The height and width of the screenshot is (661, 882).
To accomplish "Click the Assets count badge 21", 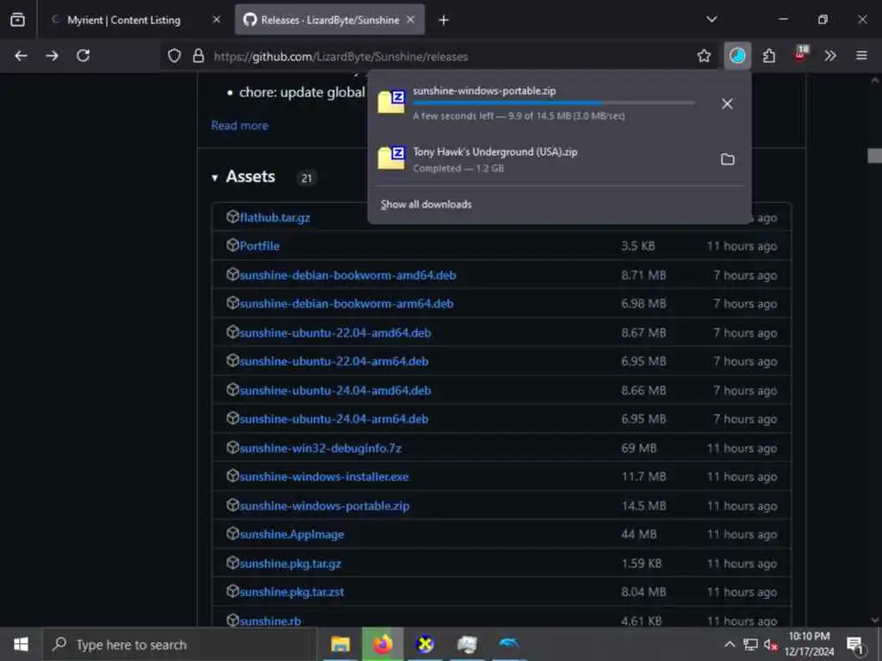I will [x=307, y=178].
